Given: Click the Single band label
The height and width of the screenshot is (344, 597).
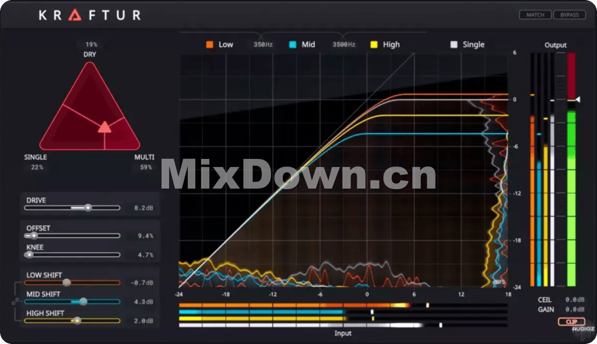Looking at the screenshot, I should click(x=473, y=44).
